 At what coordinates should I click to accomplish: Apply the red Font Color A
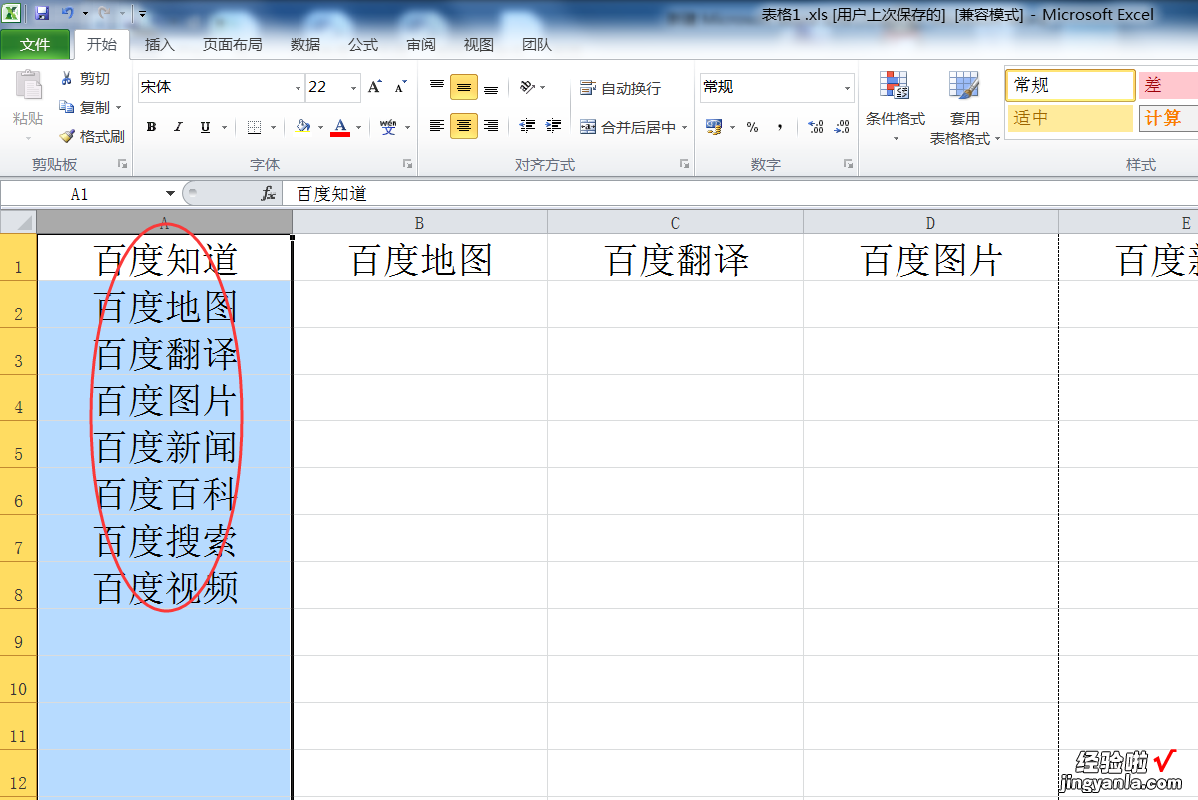(340, 127)
